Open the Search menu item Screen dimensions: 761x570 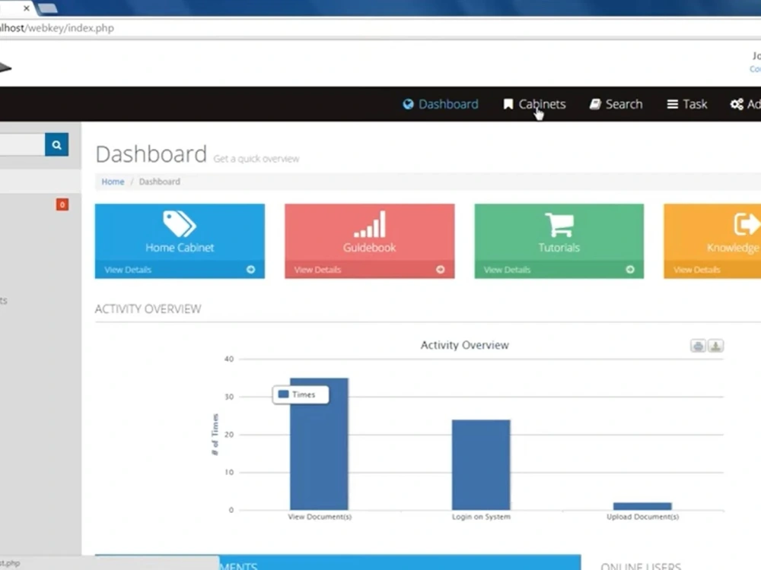tap(616, 104)
